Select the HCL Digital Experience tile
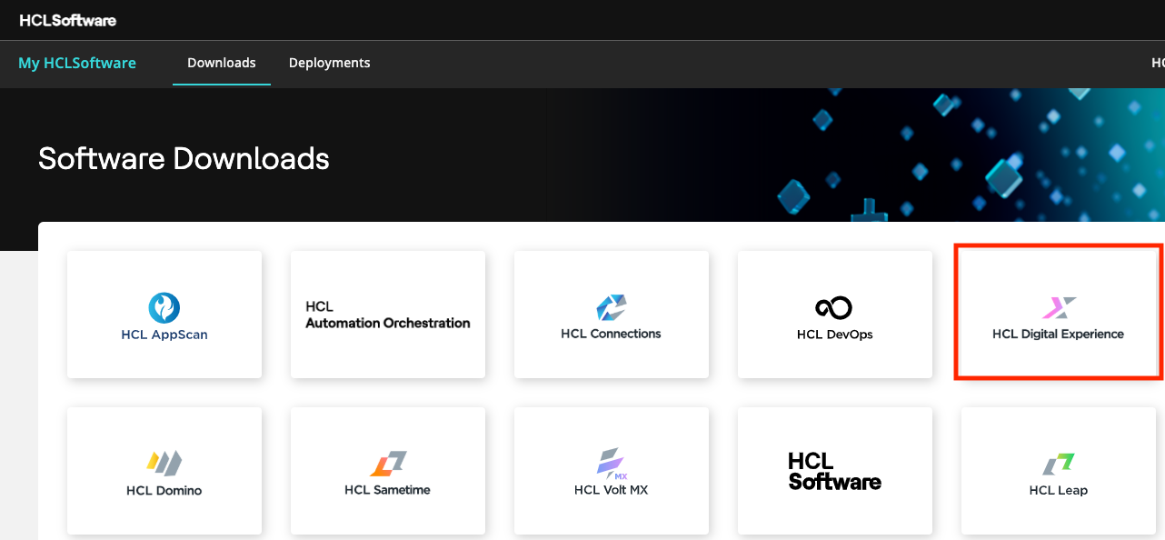This screenshot has height=540, width=1165. coord(1058,314)
